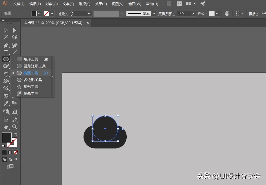Select the Pen tool
The image size is (266, 185).
pyautogui.click(x=6, y=45)
